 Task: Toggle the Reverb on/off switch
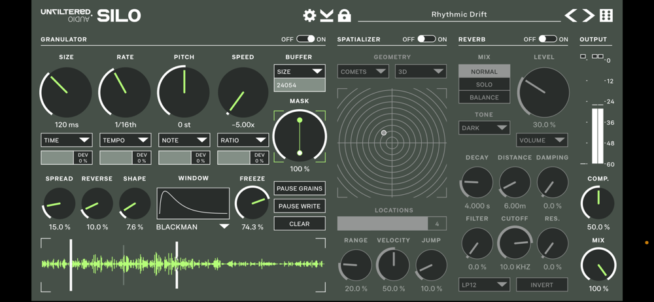[547, 39]
